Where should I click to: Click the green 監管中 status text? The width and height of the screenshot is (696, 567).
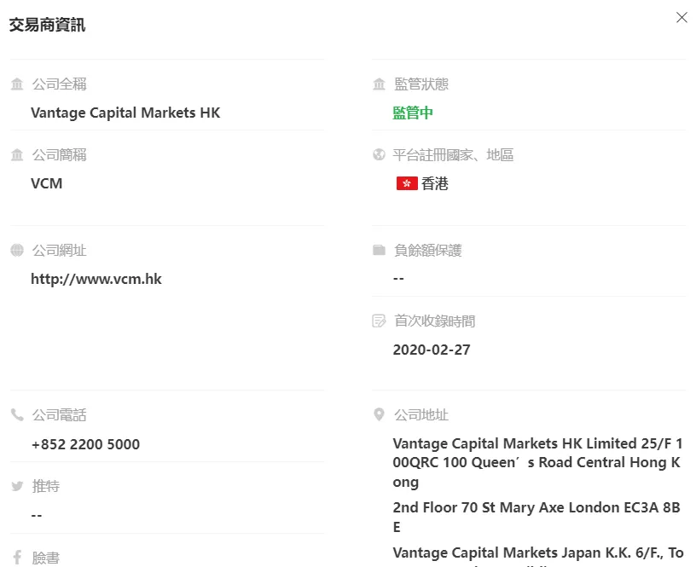tap(413, 113)
